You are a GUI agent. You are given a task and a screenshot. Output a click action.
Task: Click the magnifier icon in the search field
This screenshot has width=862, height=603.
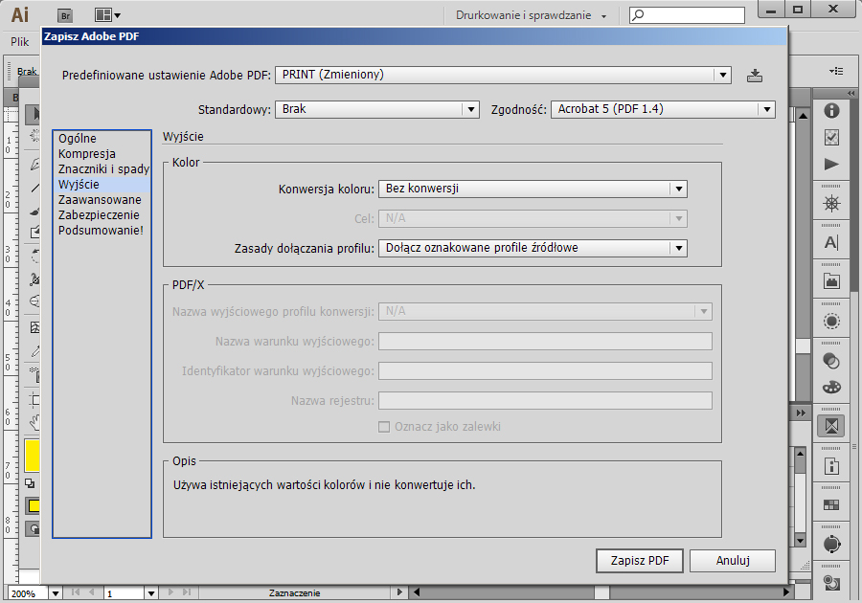pyautogui.click(x=638, y=15)
